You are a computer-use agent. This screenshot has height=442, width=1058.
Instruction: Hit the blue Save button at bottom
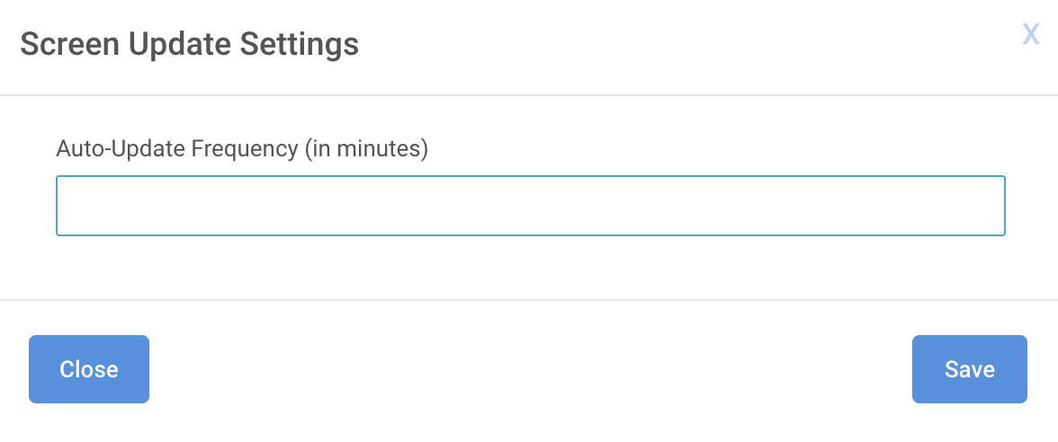click(970, 369)
